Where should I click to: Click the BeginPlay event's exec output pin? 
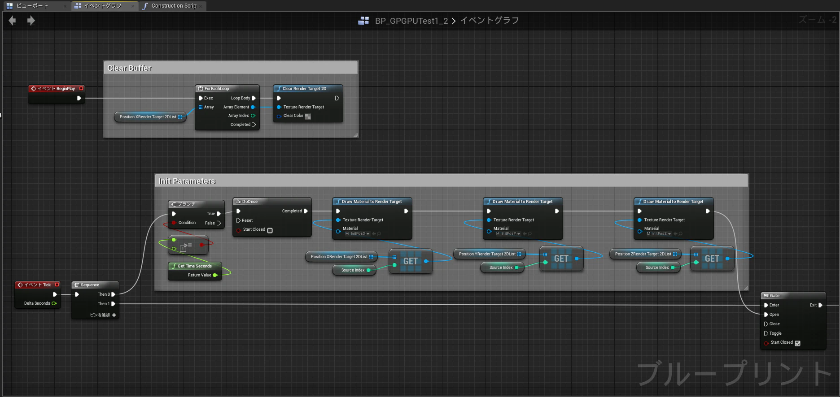79,98
